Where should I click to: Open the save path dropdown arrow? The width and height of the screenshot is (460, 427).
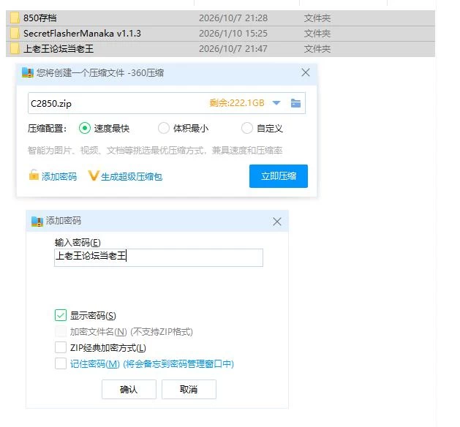pyautogui.click(x=276, y=103)
